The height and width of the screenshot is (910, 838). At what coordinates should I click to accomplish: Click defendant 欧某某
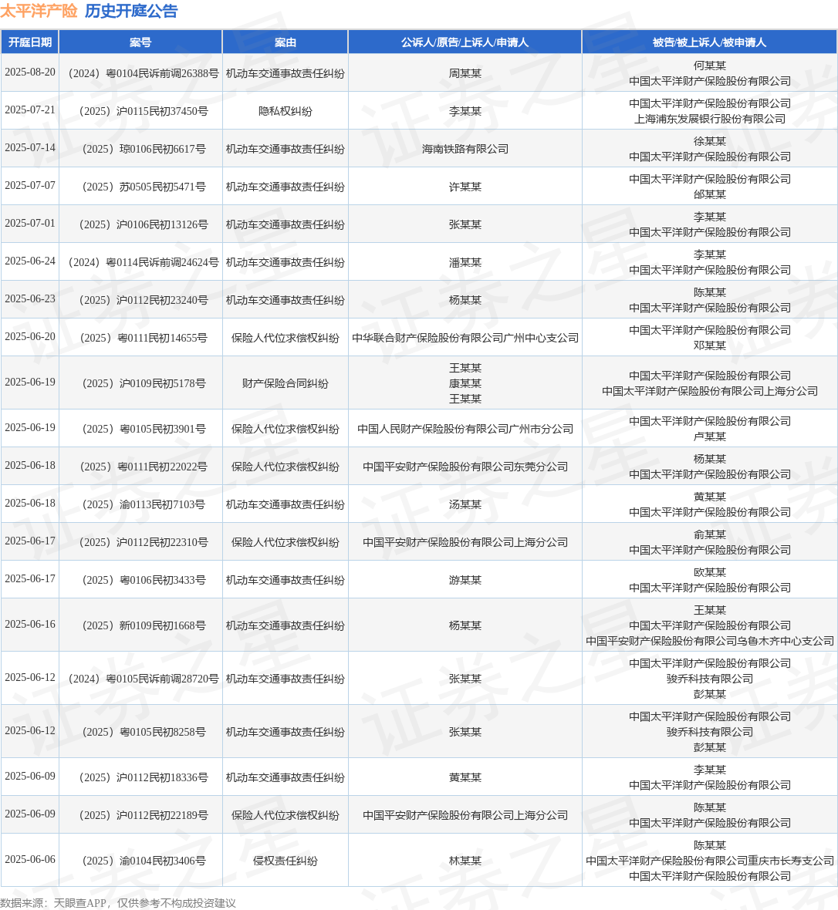[710, 572]
